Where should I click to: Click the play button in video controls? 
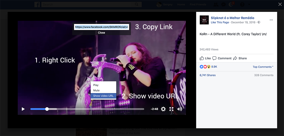[x=23, y=109]
